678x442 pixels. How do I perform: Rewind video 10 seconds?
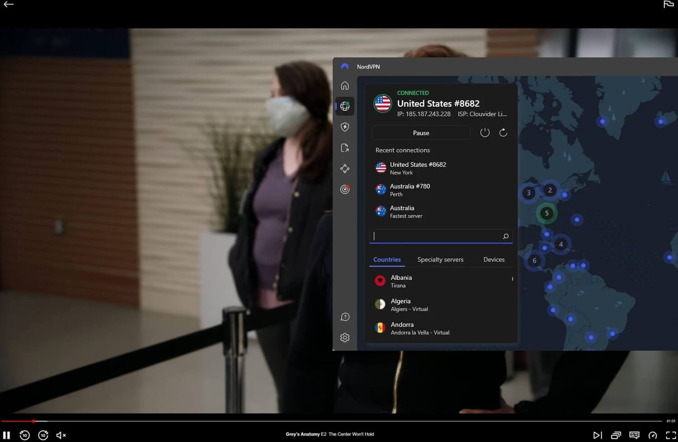pyautogui.click(x=25, y=435)
